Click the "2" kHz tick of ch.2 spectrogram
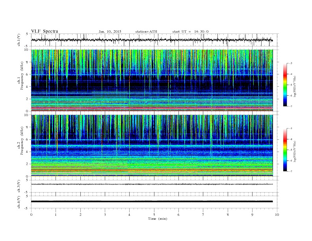The height and width of the screenshot is (241, 312). pos(27,164)
